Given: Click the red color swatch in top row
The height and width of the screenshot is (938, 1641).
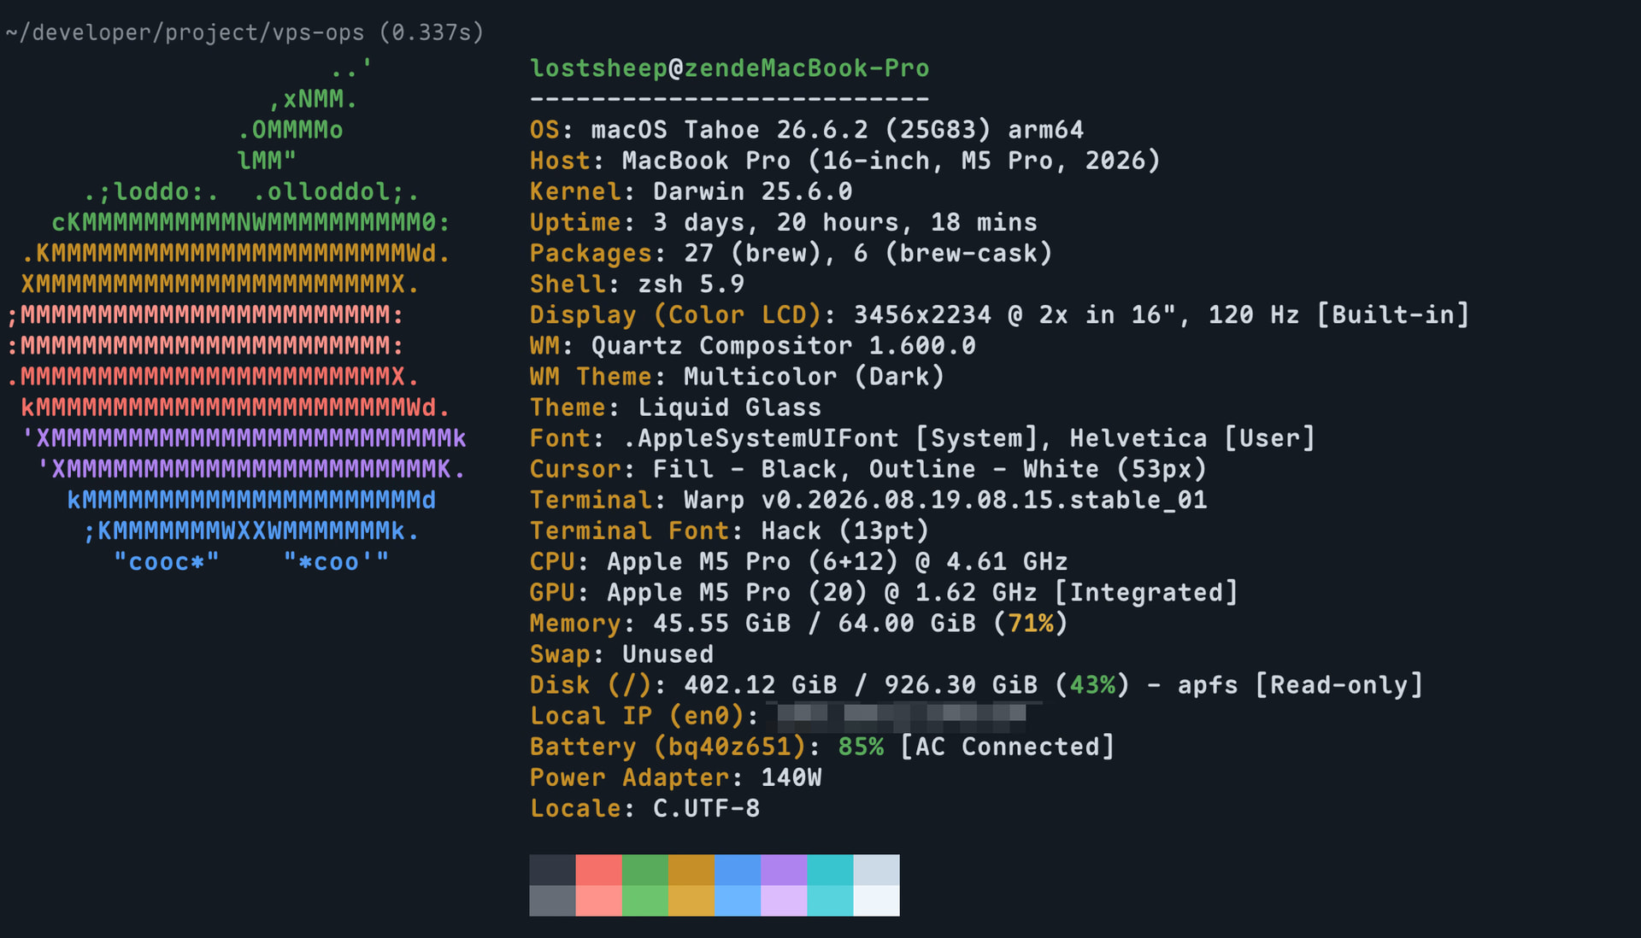Looking at the screenshot, I should (598, 870).
